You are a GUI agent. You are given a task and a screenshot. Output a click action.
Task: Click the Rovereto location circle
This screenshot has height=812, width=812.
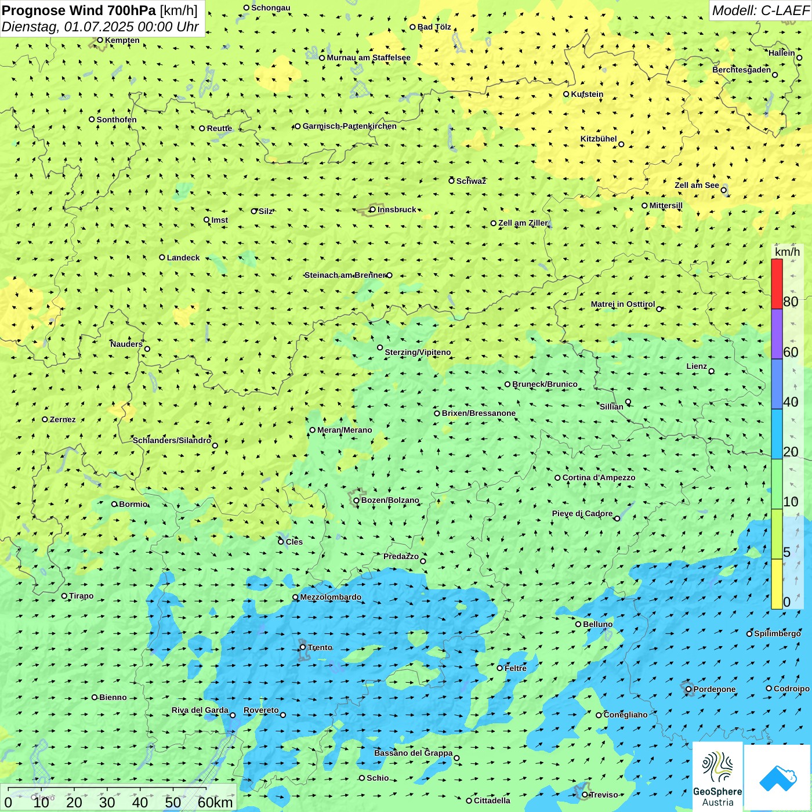(x=283, y=715)
